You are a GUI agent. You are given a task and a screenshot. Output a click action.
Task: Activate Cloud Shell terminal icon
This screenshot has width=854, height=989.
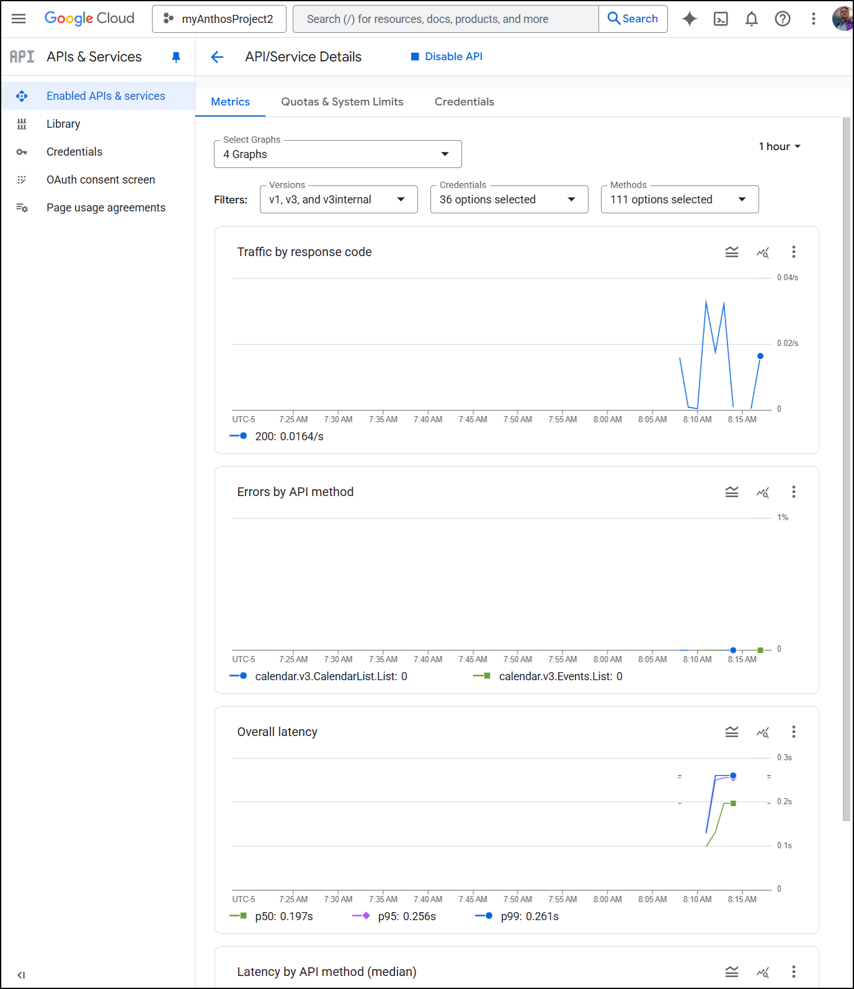721,19
